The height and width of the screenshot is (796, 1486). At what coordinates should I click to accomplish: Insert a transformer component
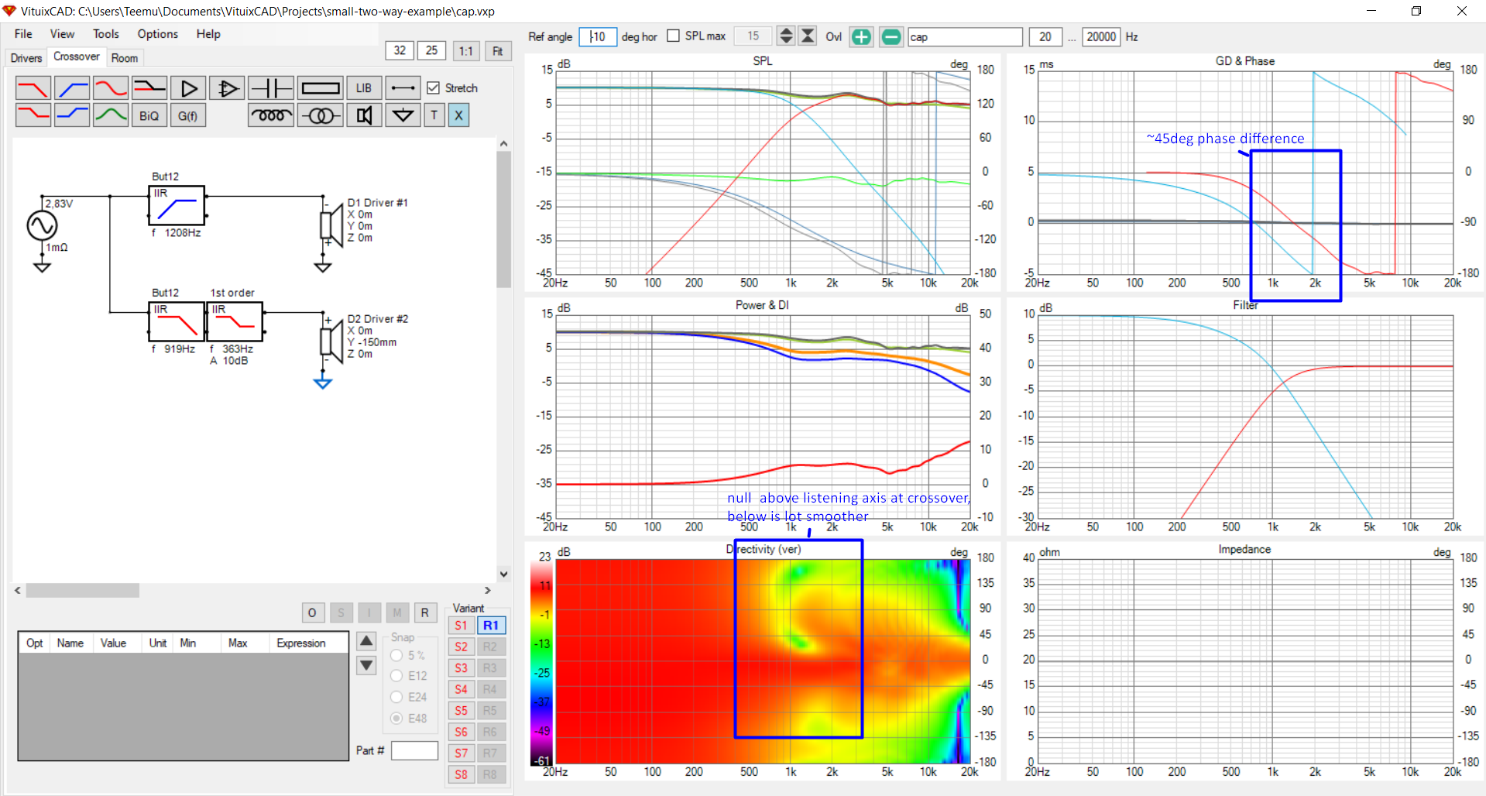click(x=321, y=115)
